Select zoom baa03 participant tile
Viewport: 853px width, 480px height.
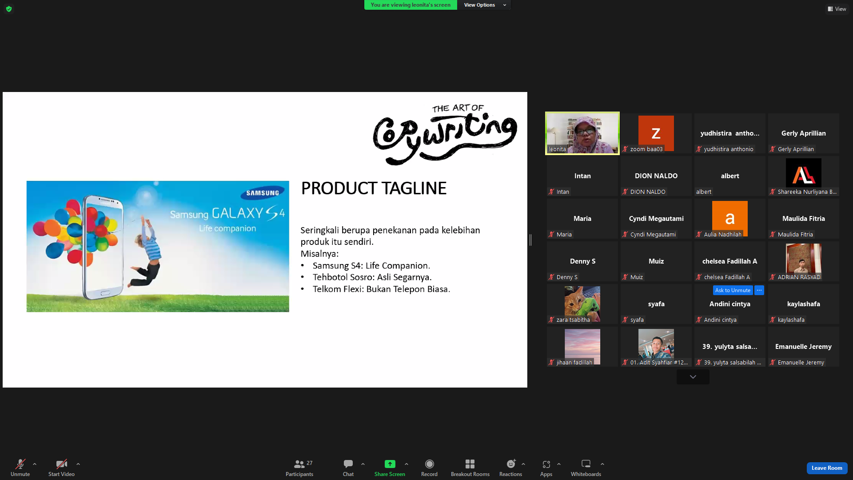[656, 133]
